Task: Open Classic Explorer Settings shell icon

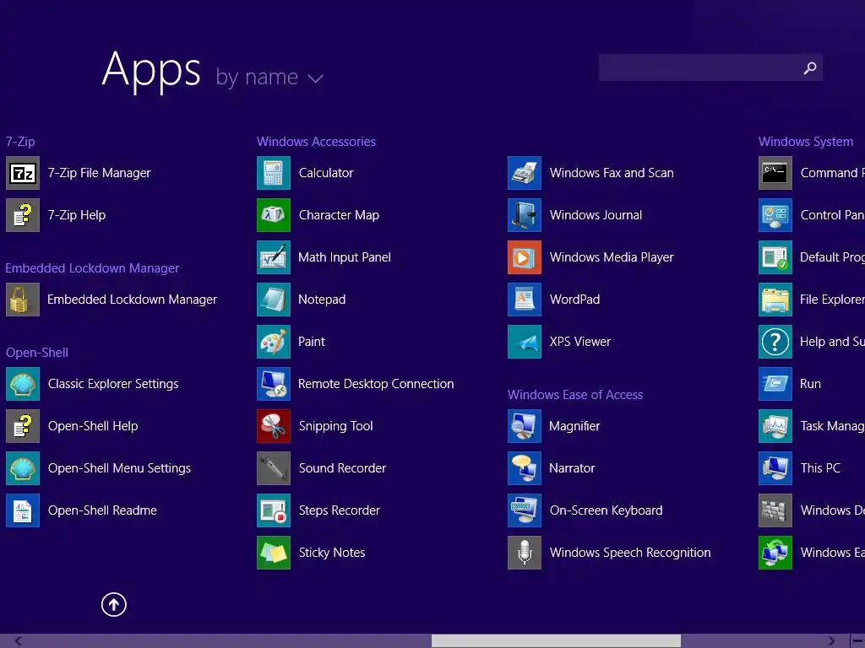Action: pos(23,384)
